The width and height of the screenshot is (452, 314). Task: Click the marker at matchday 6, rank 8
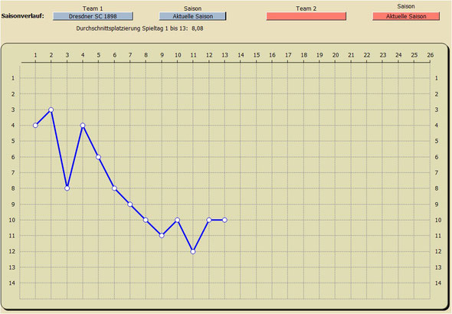pyautogui.click(x=114, y=188)
